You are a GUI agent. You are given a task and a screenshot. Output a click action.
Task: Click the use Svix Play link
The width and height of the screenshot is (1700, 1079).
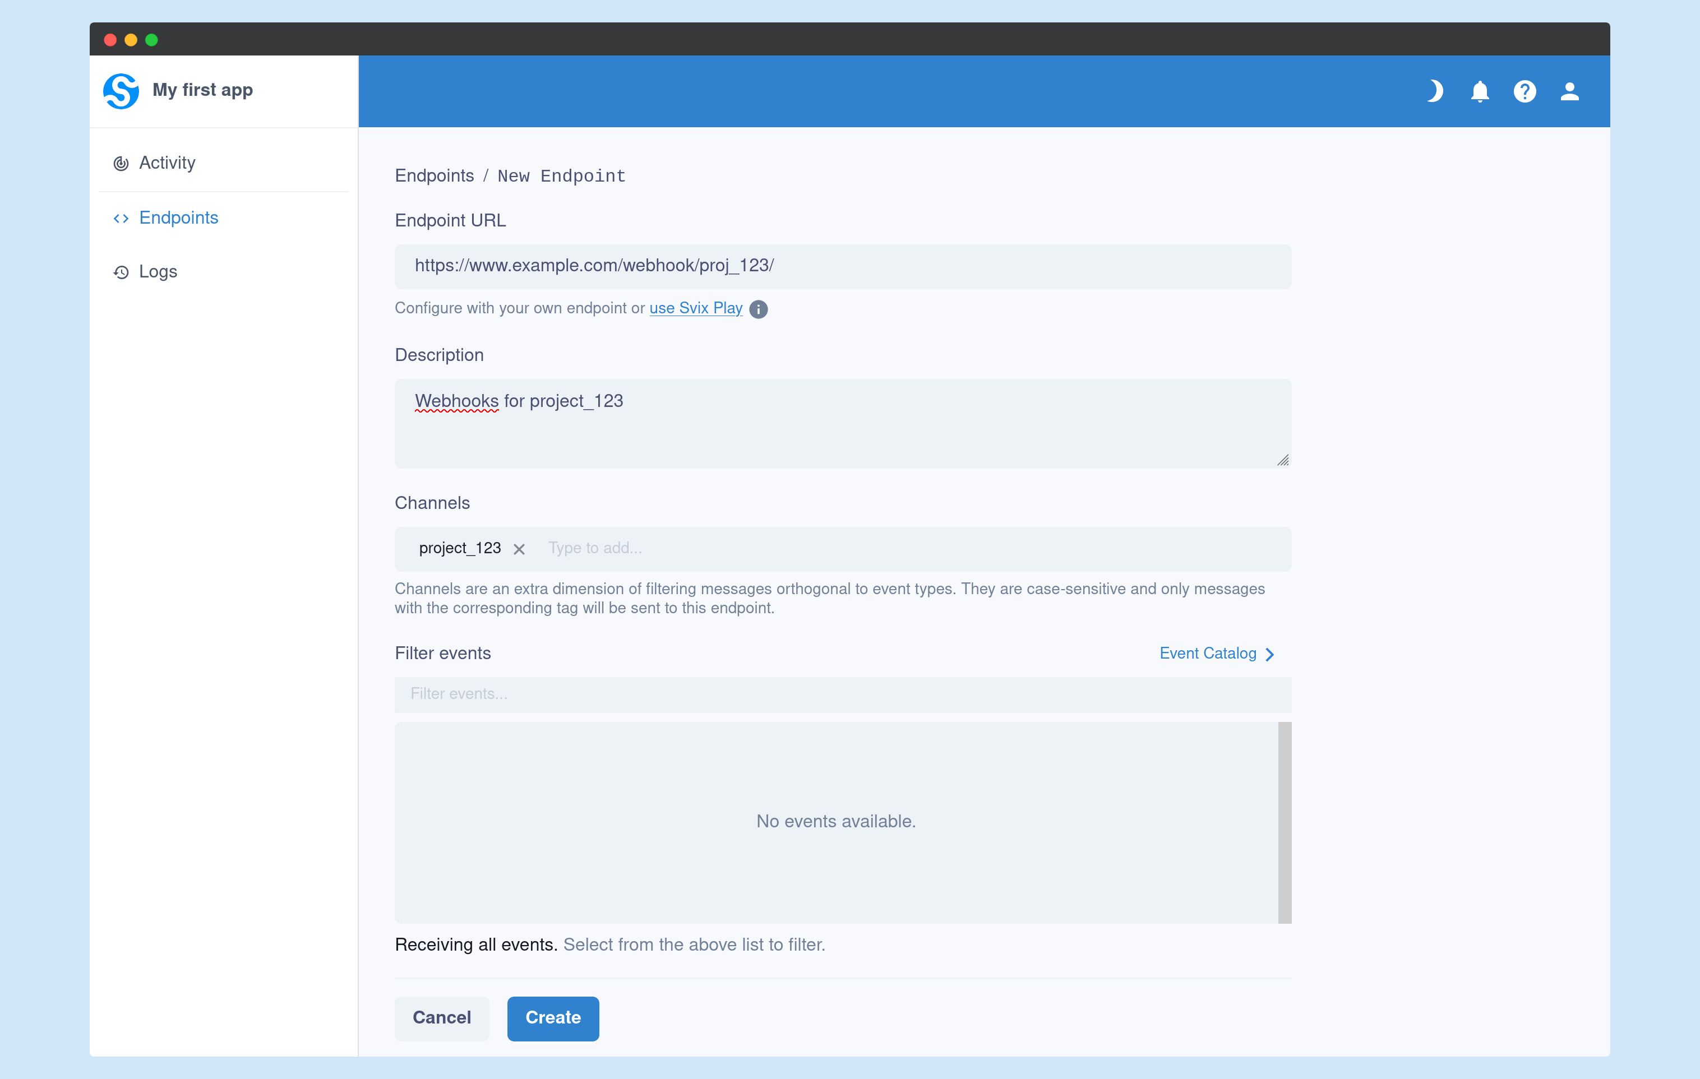(695, 308)
